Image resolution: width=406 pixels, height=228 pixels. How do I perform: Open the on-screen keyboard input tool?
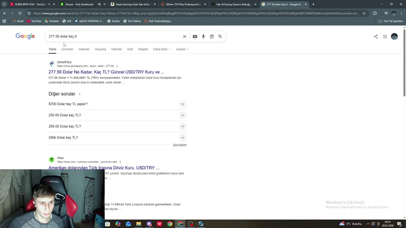[x=195, y=36]
